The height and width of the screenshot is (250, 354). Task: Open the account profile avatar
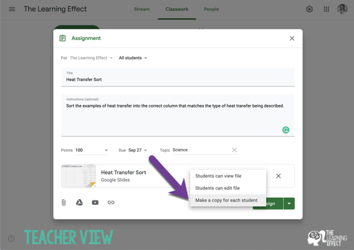(342, 9)
